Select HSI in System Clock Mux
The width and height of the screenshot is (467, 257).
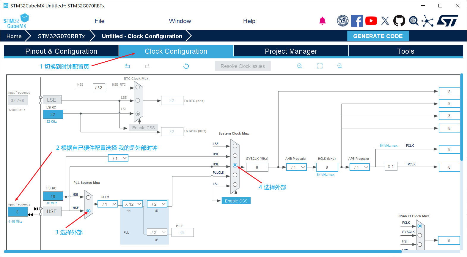[235, 156]
